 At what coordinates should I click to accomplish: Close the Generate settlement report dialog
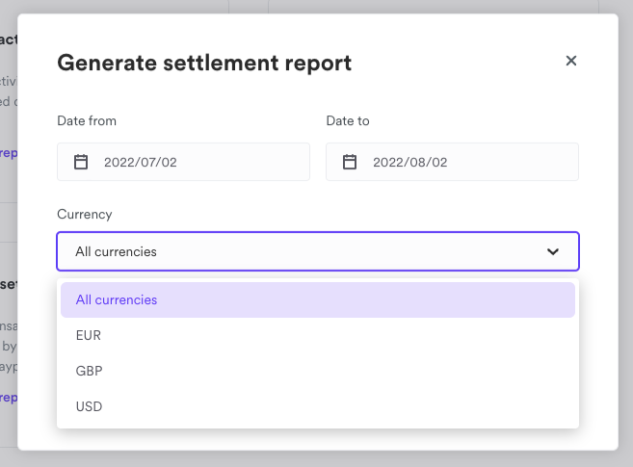click(x=571, y=61)
